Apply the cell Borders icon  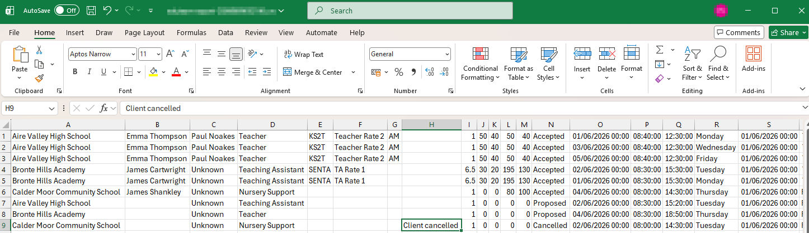click(128, 72)
